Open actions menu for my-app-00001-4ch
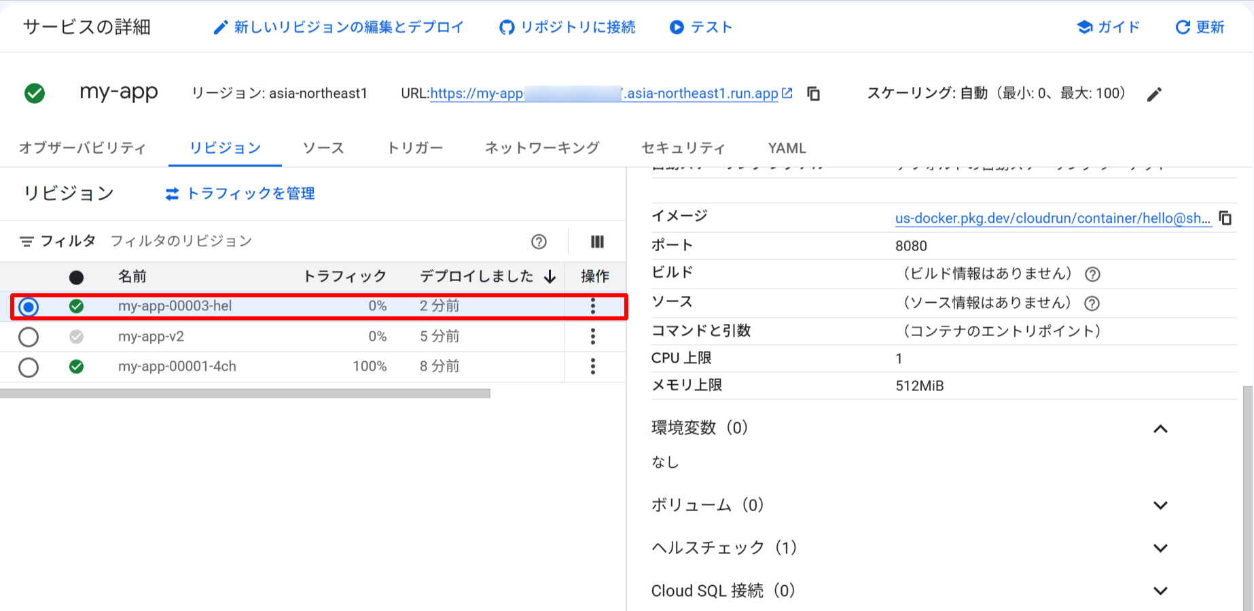Image resolution: width=1254 pixels, height=611 pixels. tap(593, 367)
